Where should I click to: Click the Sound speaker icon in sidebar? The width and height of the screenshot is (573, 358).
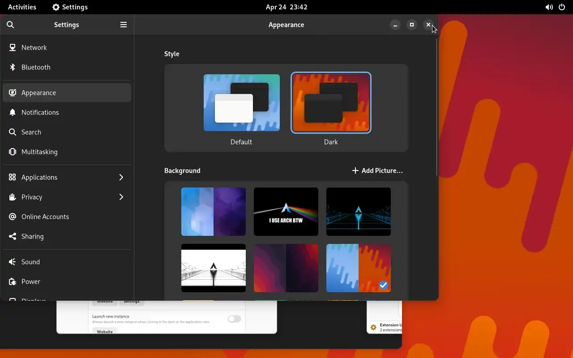(13, 262)
